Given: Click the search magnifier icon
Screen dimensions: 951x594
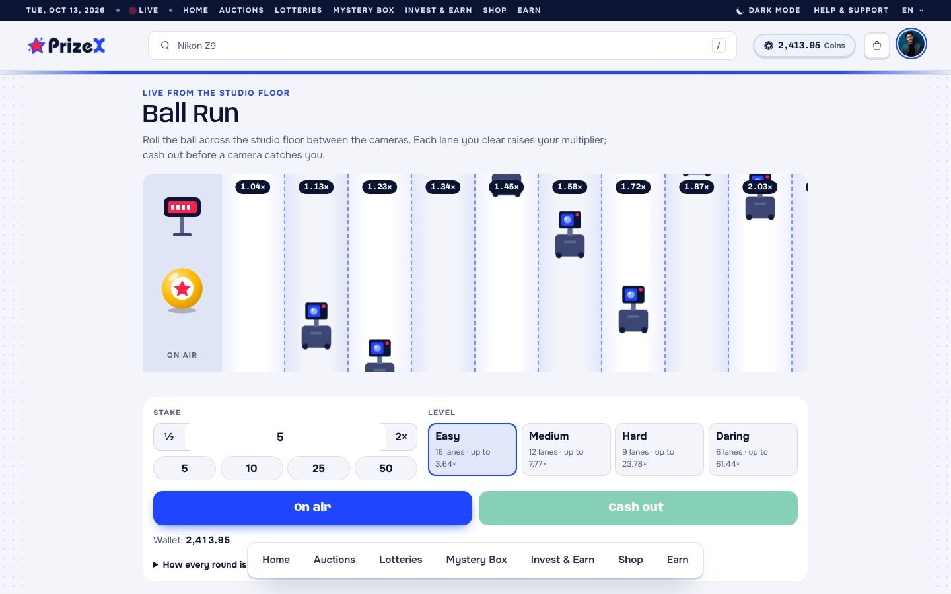Looking at the screenshot, I should pyautogui.click(x=165, y=46).
